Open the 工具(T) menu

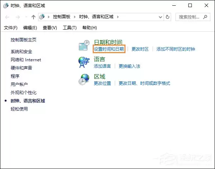(x=70, y=28)
